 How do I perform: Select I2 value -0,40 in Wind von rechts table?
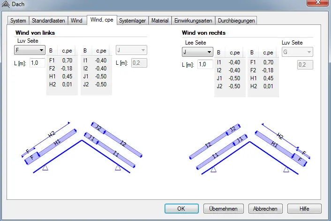[234, 70]
